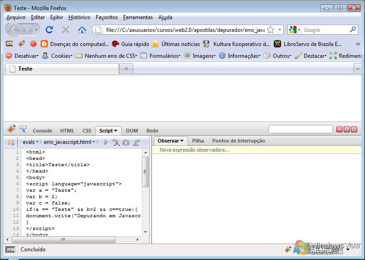Select the Observar side panel tab
Image resolution: width=365 pixels, height=260 pixels.
coord(170,141)
